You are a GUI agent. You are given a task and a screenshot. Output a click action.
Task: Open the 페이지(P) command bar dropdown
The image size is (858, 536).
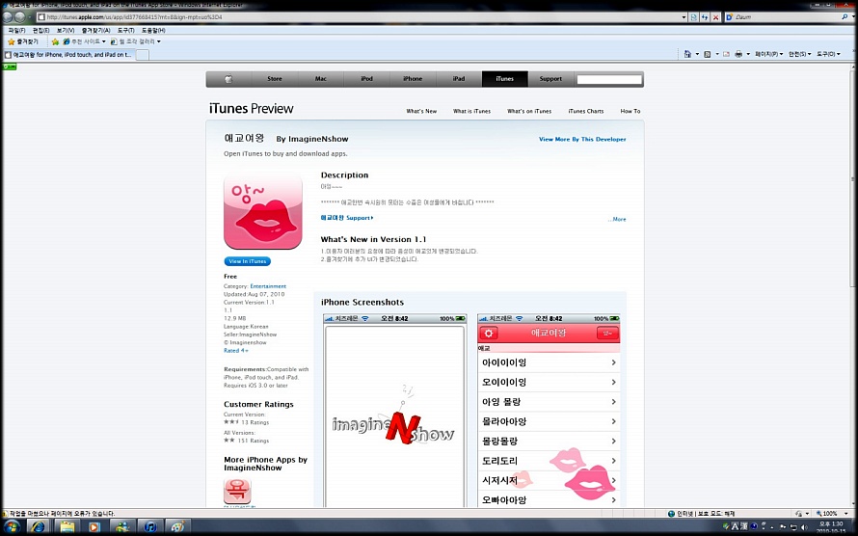pyautogui.click(x=768, y=54)
